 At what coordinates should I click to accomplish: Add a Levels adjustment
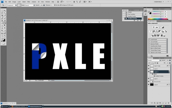click(157, 27)
